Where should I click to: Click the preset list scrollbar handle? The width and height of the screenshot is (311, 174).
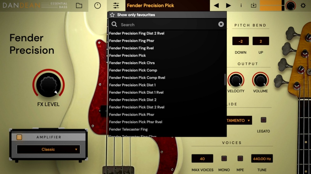pos(225,79)
